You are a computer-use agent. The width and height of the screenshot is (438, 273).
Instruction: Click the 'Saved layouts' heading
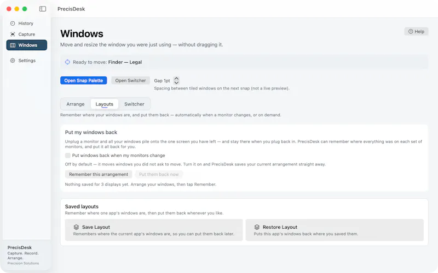click(x=82, y=206)
